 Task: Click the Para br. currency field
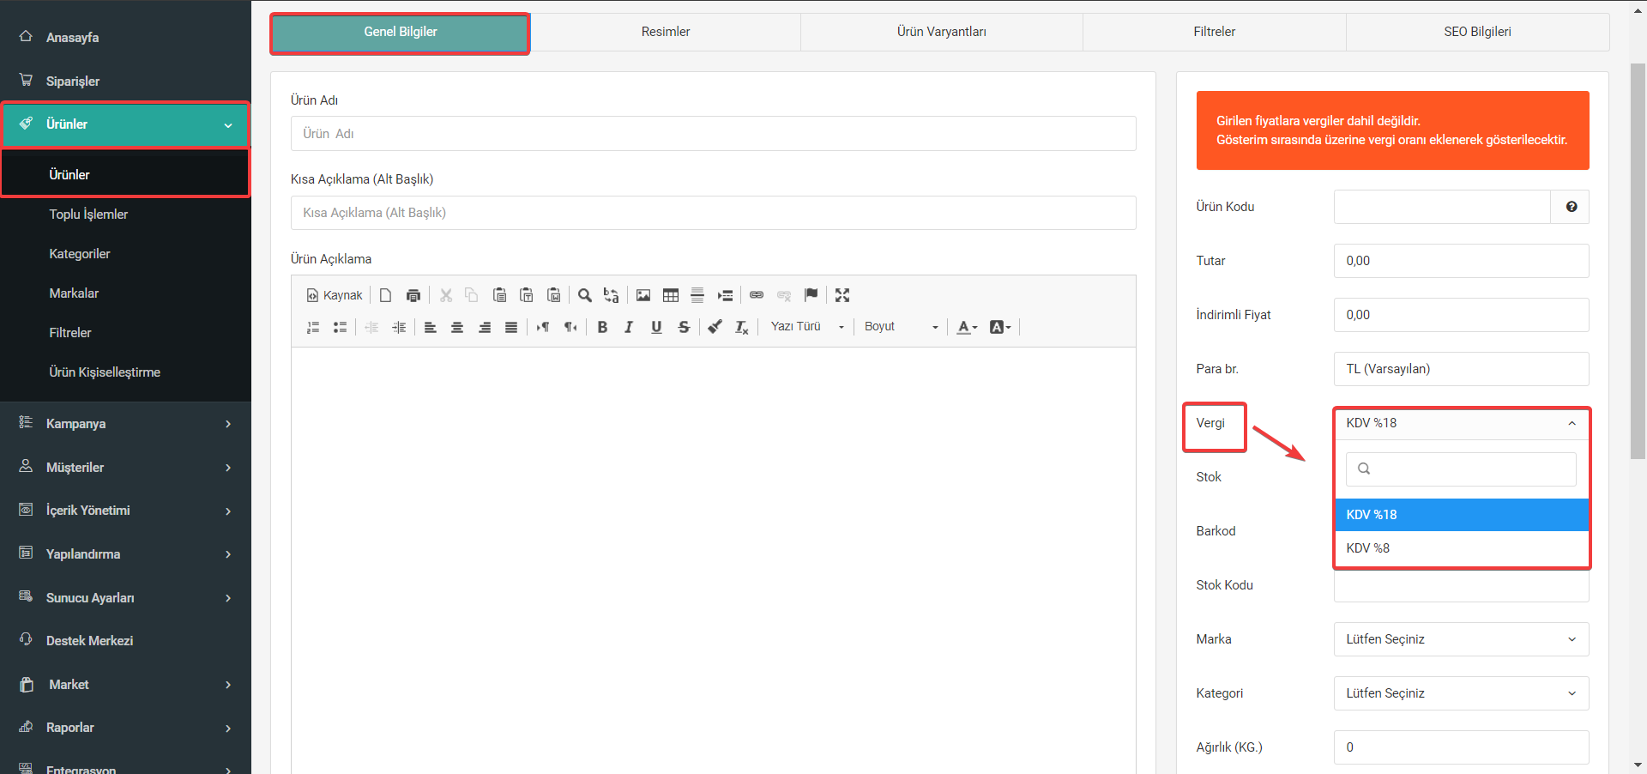pos(1462,369)
